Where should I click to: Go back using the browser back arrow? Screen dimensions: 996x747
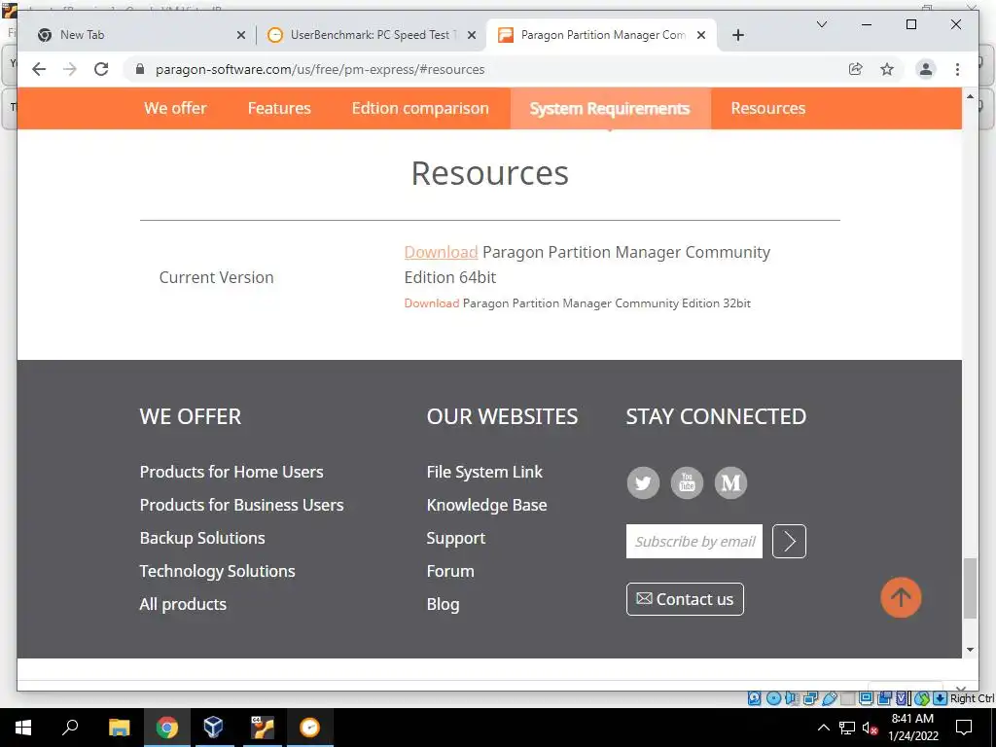pyautogui.click(x=39, y=69)
